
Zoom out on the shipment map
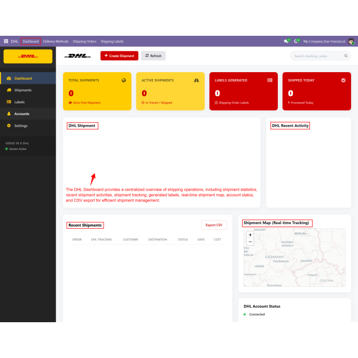click(x=250, y=242)
